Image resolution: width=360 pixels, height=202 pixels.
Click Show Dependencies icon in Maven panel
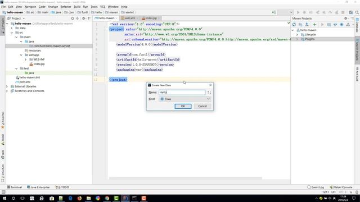coord(348,25)
